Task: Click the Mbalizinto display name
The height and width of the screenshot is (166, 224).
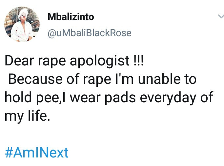Action: (x=71, y=17)
